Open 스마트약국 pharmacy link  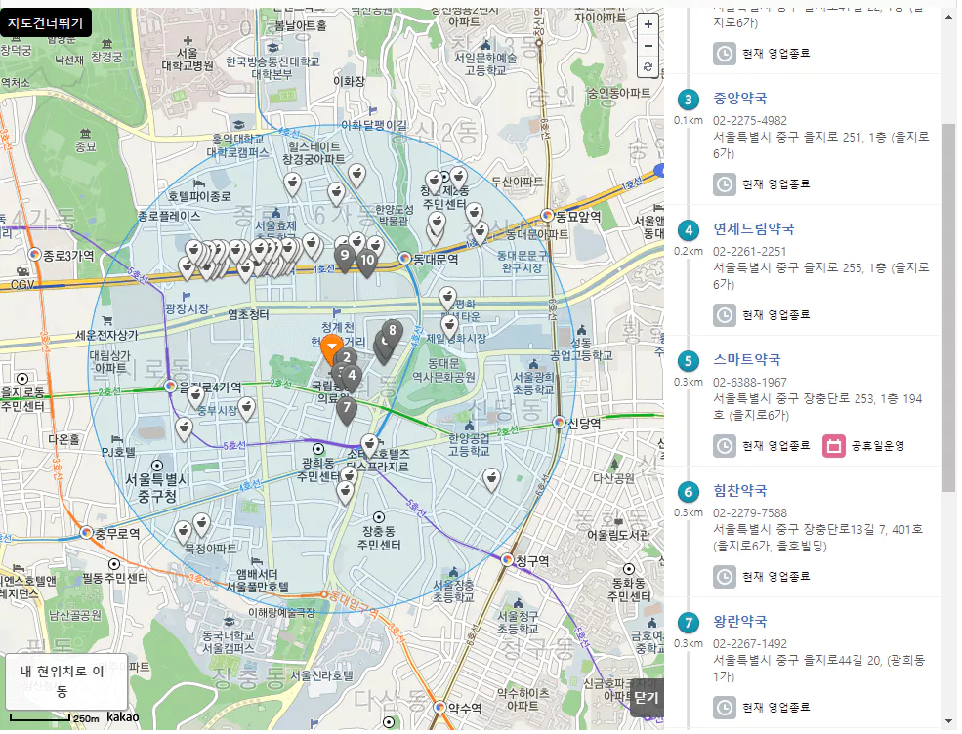[x=747, y=360]
